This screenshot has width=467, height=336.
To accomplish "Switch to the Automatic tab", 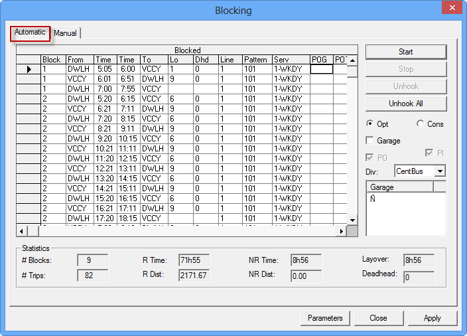I will 30,33.
